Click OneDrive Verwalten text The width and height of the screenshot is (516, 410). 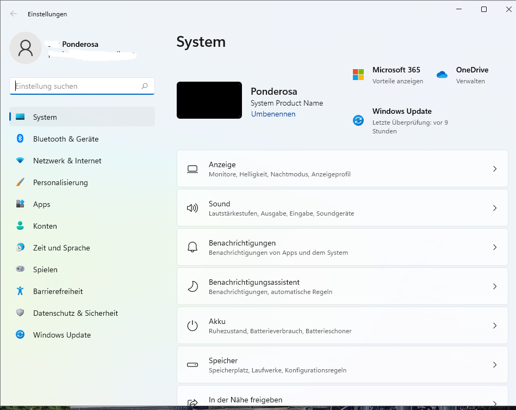[470, 81]
